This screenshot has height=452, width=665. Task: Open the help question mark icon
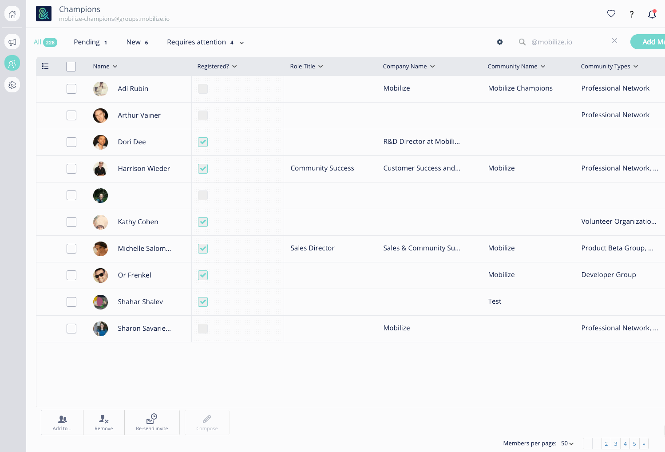[632, 14]
